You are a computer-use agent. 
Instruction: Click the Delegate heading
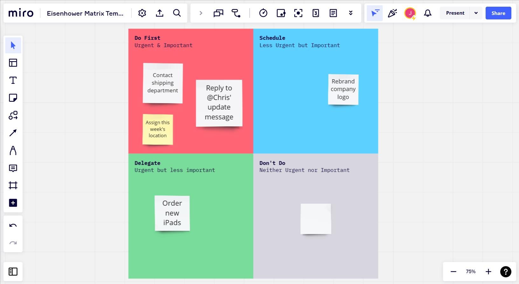[x=147, y=163]
